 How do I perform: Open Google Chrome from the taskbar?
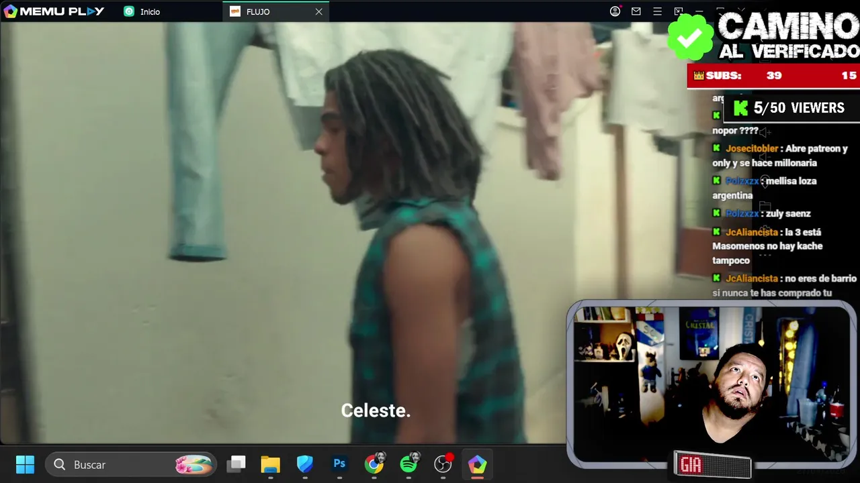tap(374, 464)
